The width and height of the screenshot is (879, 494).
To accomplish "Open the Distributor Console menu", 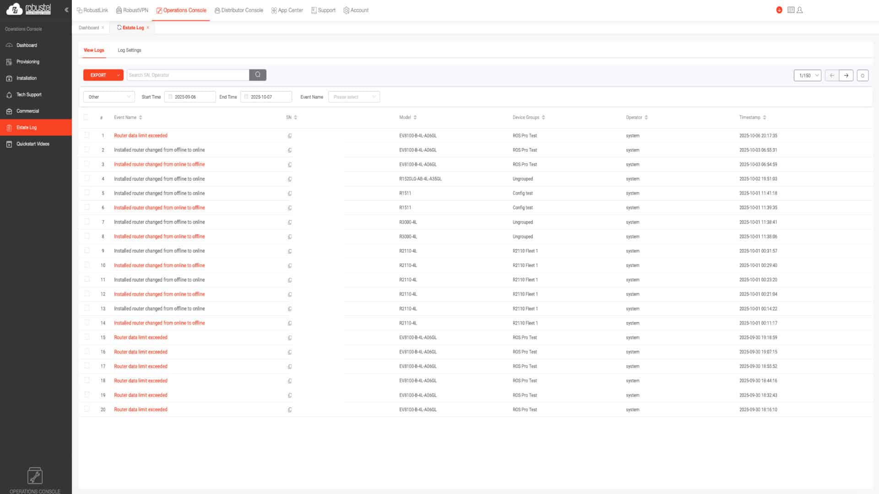I will [239, 10].
